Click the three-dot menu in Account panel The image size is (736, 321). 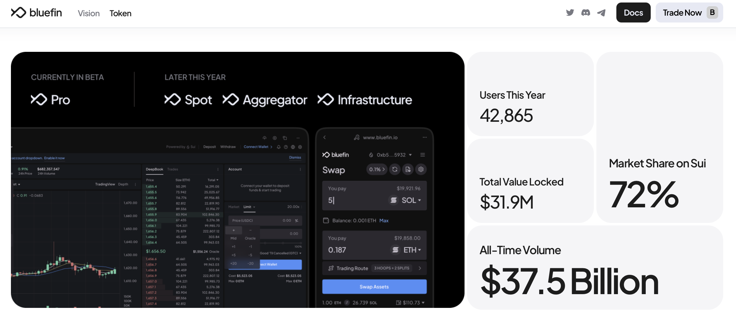(x=300, y=169)
